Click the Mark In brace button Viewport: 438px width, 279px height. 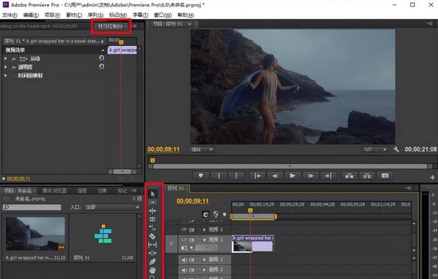pos(219,176)
